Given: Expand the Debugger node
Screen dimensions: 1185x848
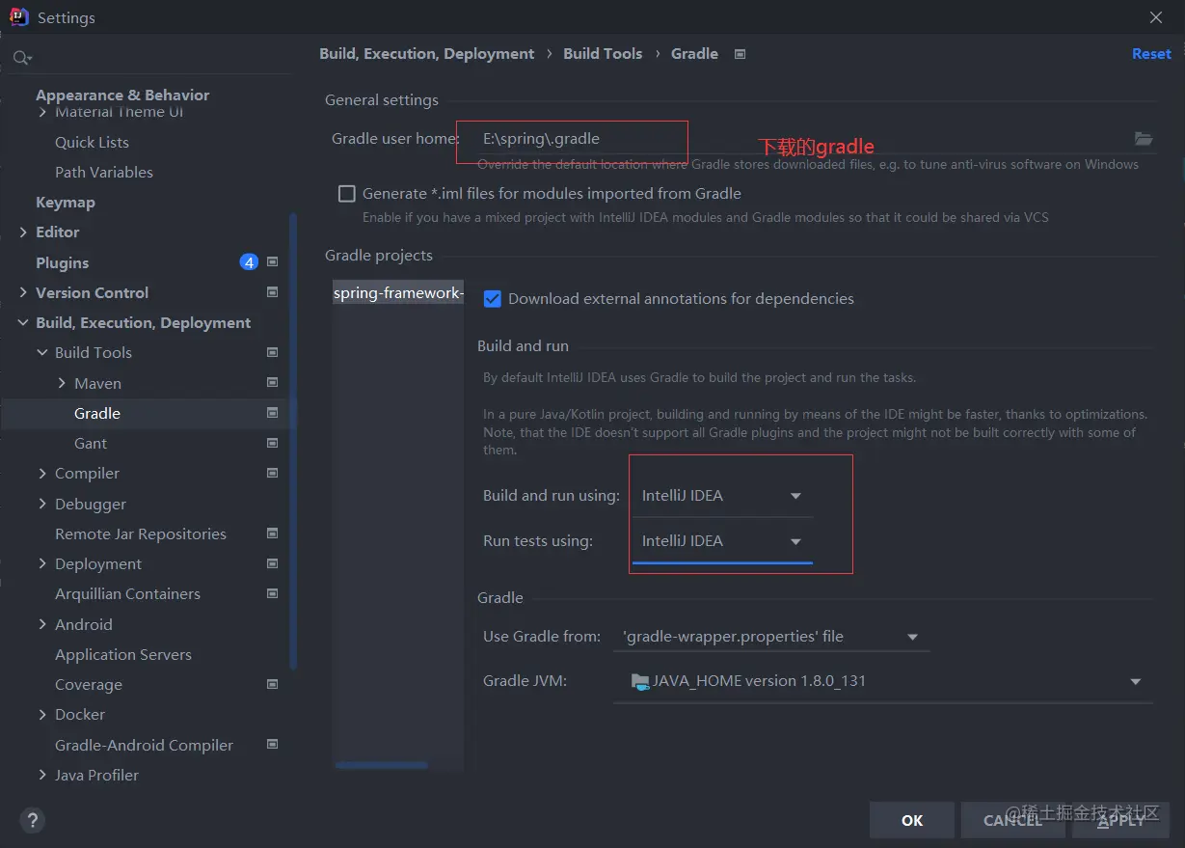Looking at the screenshot, I should click(42, 504).
